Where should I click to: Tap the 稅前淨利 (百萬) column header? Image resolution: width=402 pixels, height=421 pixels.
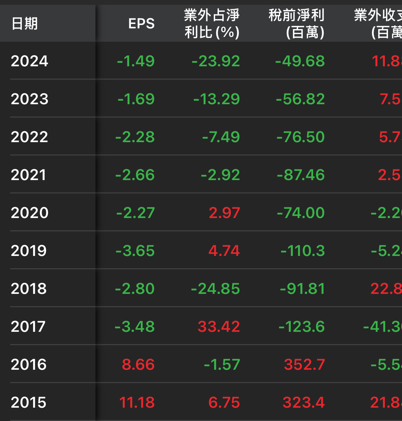(x=297, y=24)
